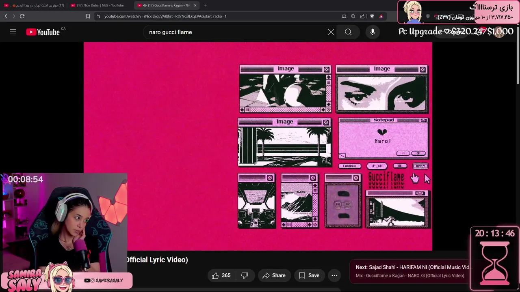Mute audio on the Gucciflame tab speaker icon

[145, 5]
